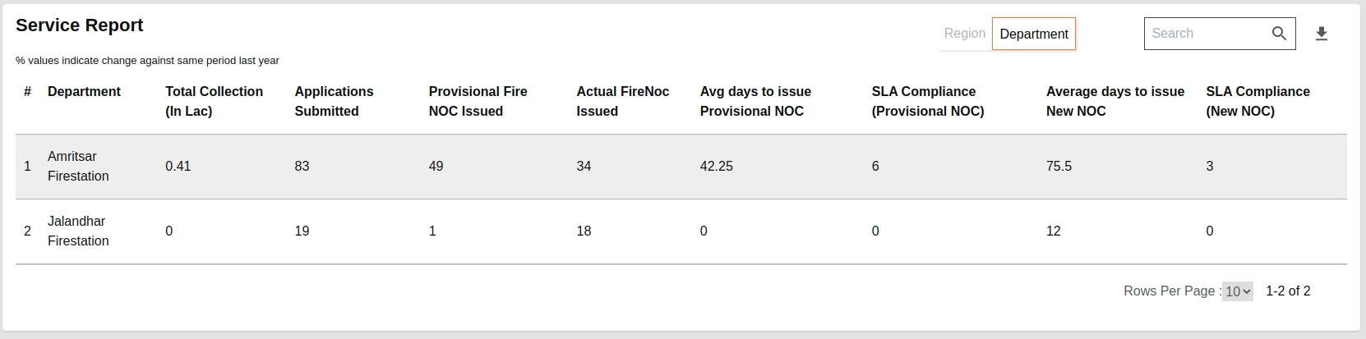Switch to the Region tab
The width and height of the screenshot is (1366, 339).
point(964,34)
